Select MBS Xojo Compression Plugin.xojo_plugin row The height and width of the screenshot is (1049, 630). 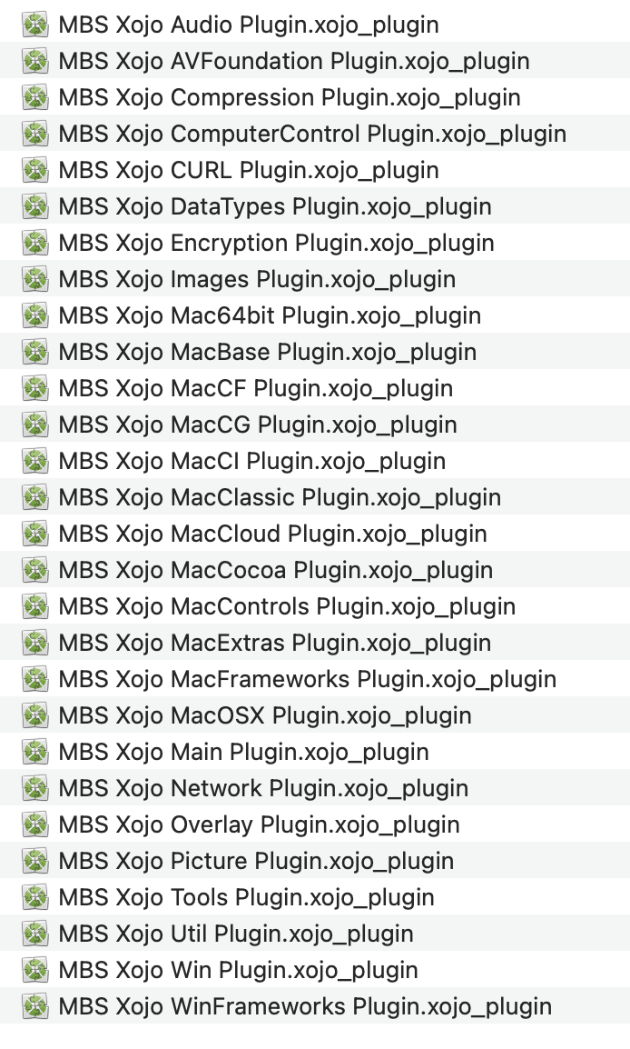click(x=315, y=97)
